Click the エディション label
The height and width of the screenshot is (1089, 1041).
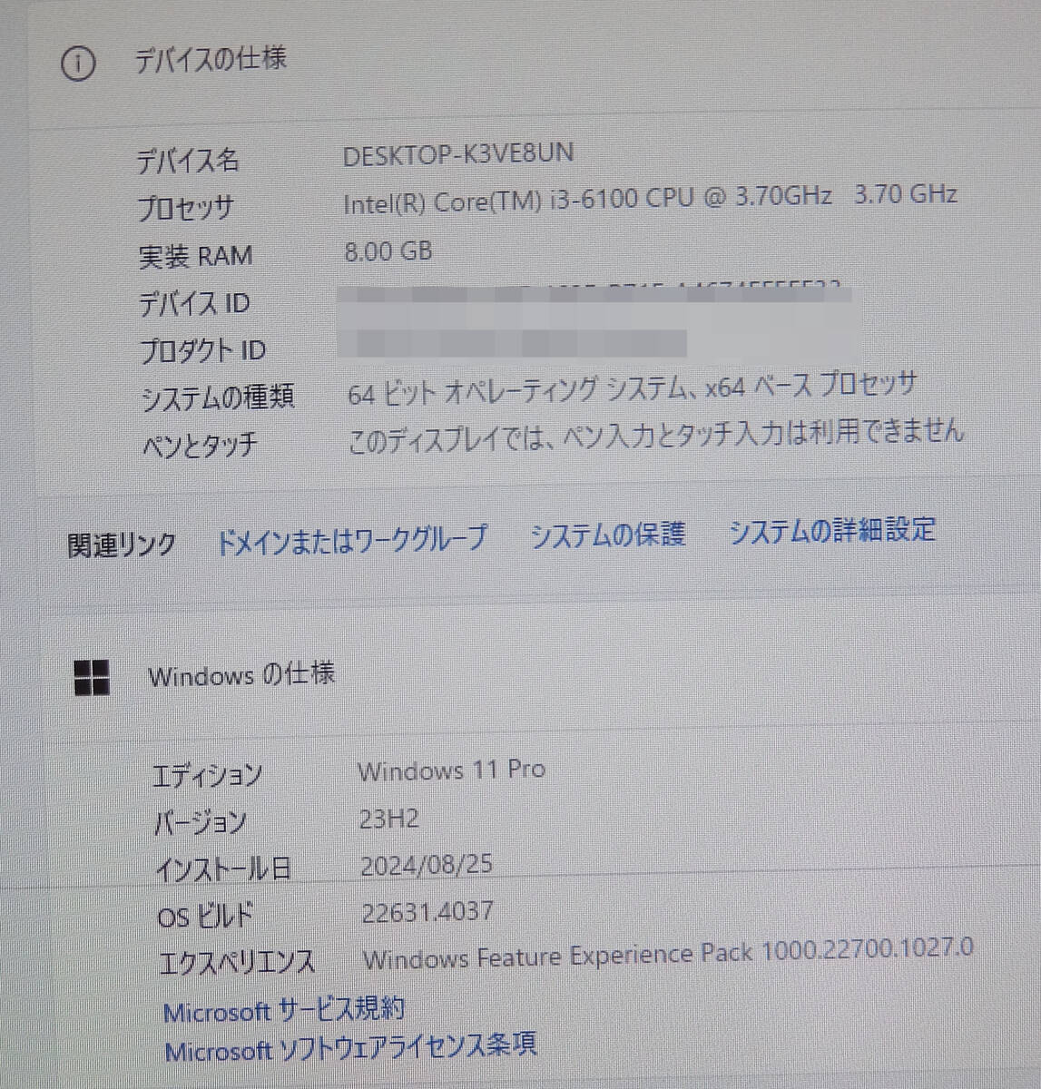point(207,777)
